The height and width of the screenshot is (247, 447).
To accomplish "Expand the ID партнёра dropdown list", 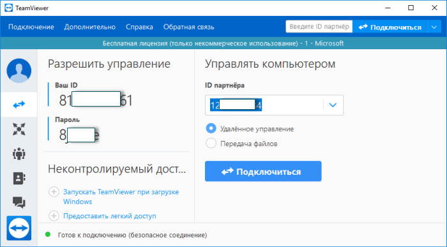I will click(x=333, y=105).
